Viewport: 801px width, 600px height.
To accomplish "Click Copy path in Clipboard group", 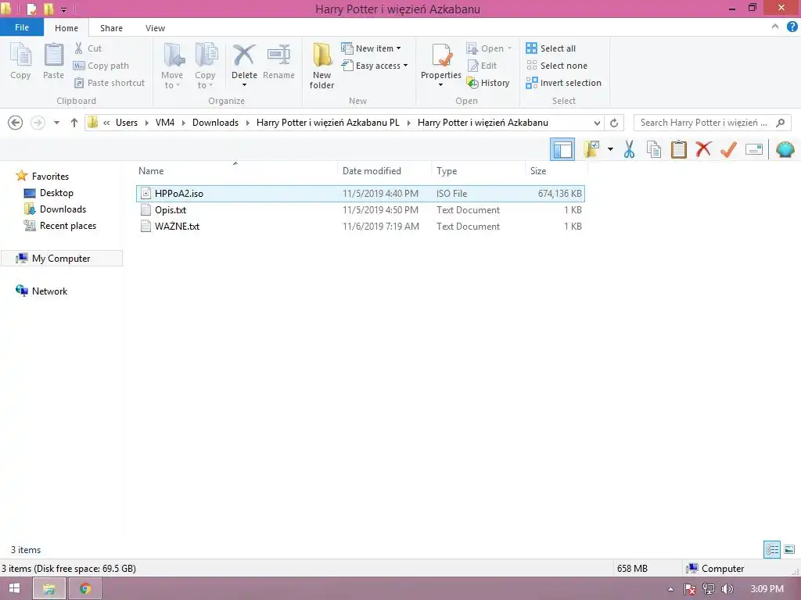I will pyautogui.click(x=101, y=66).
